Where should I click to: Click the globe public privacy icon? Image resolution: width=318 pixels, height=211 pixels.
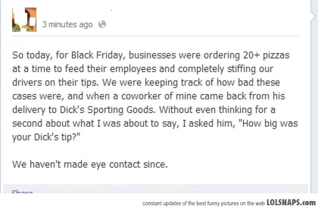point(102,25)
